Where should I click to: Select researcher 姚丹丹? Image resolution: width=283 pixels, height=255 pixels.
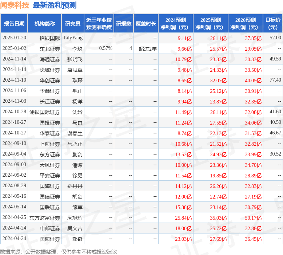tap(75, 186)
